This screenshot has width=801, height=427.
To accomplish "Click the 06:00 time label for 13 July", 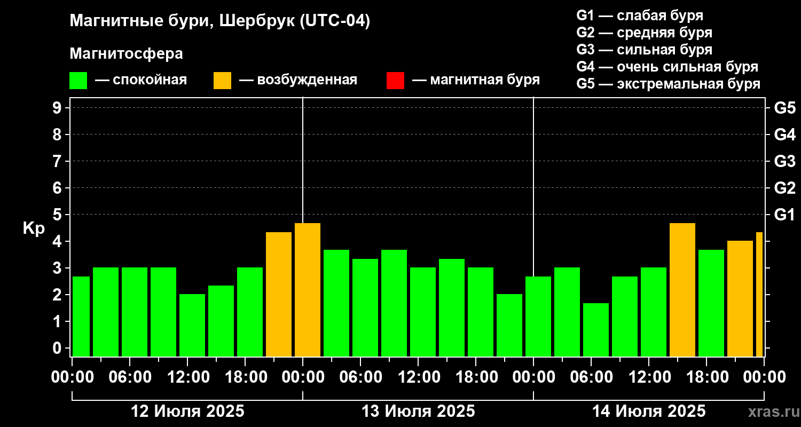I will tap(360, 377).
